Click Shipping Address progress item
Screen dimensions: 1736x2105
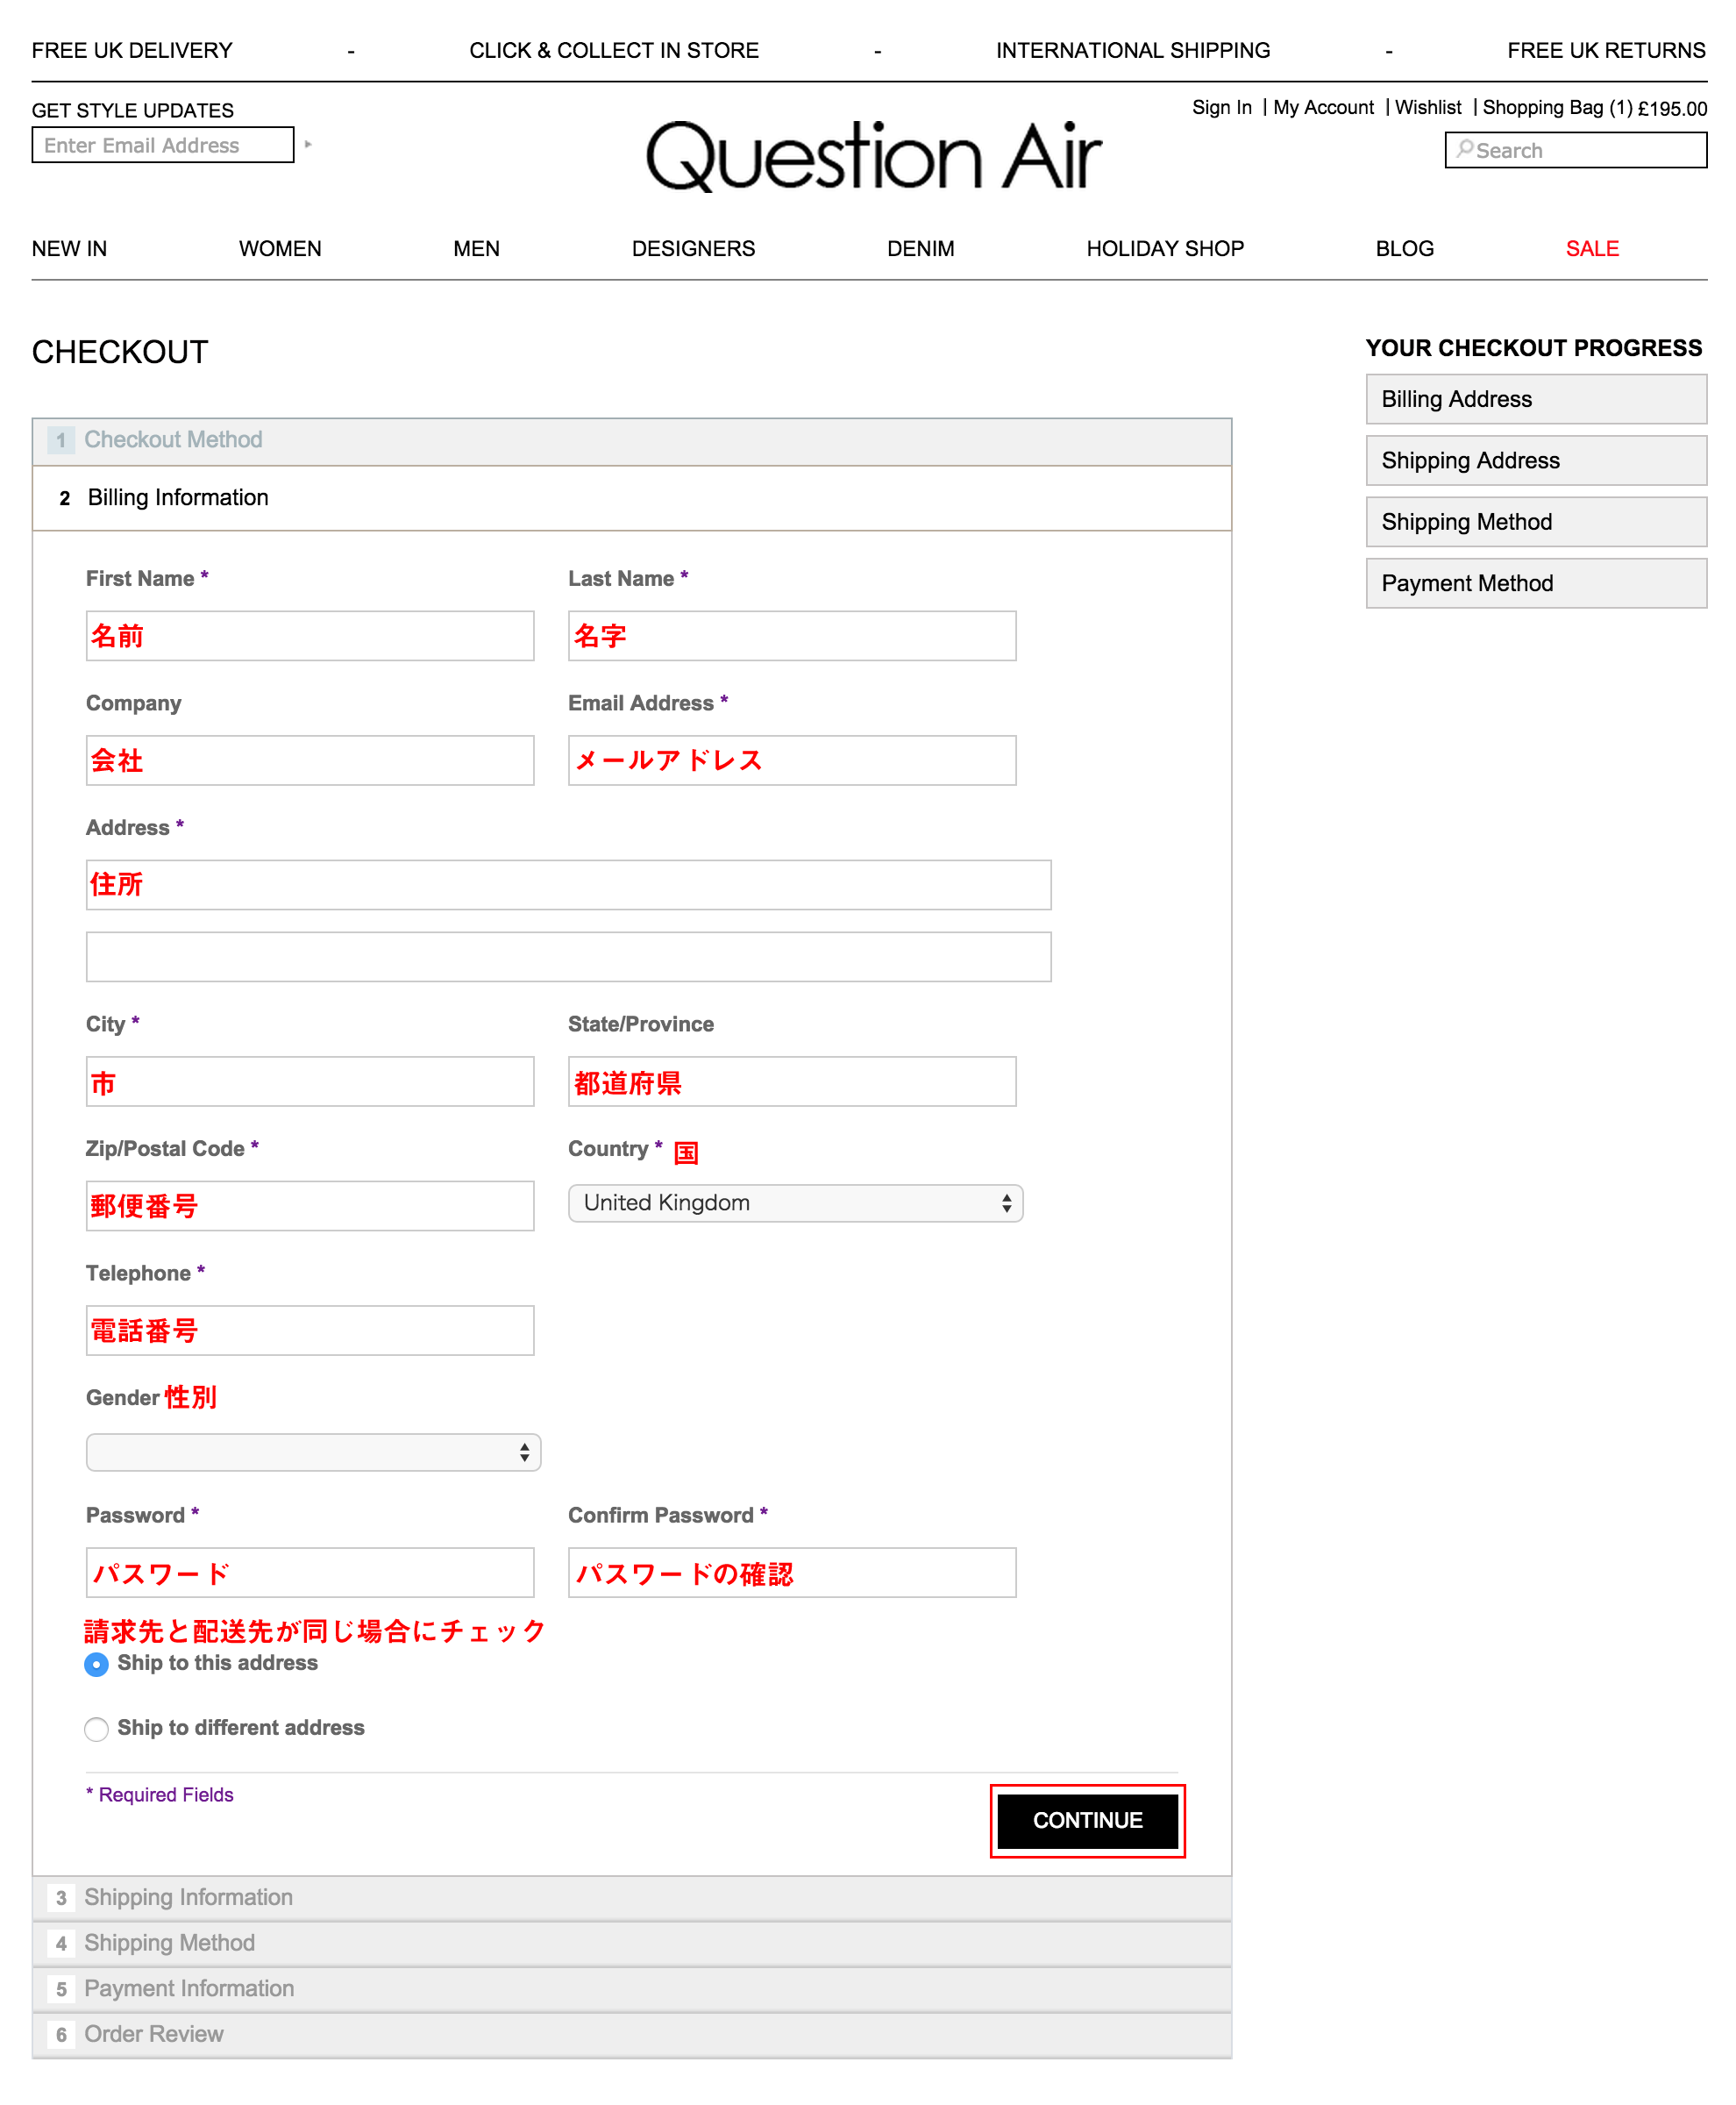coord(1535,460)
